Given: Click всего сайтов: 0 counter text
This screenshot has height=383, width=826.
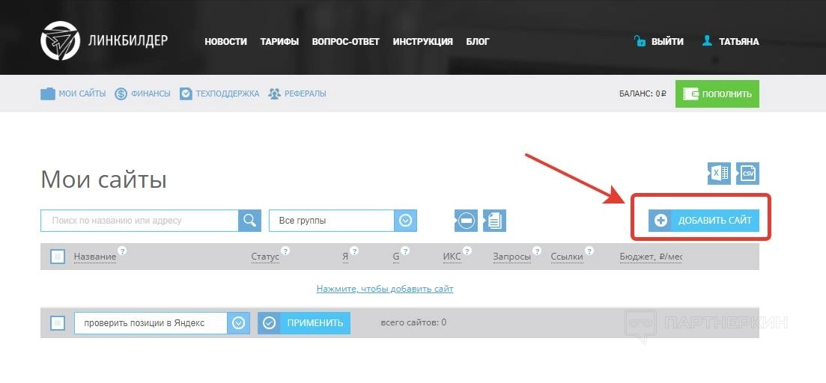Looking at the screenshot, I should tap(413, 322).
